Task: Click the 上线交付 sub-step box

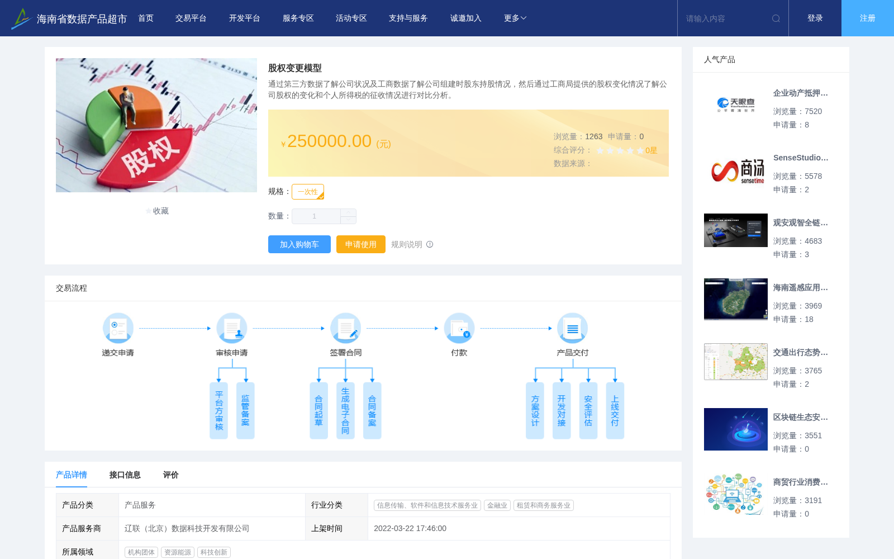Action: click(615, 411)
